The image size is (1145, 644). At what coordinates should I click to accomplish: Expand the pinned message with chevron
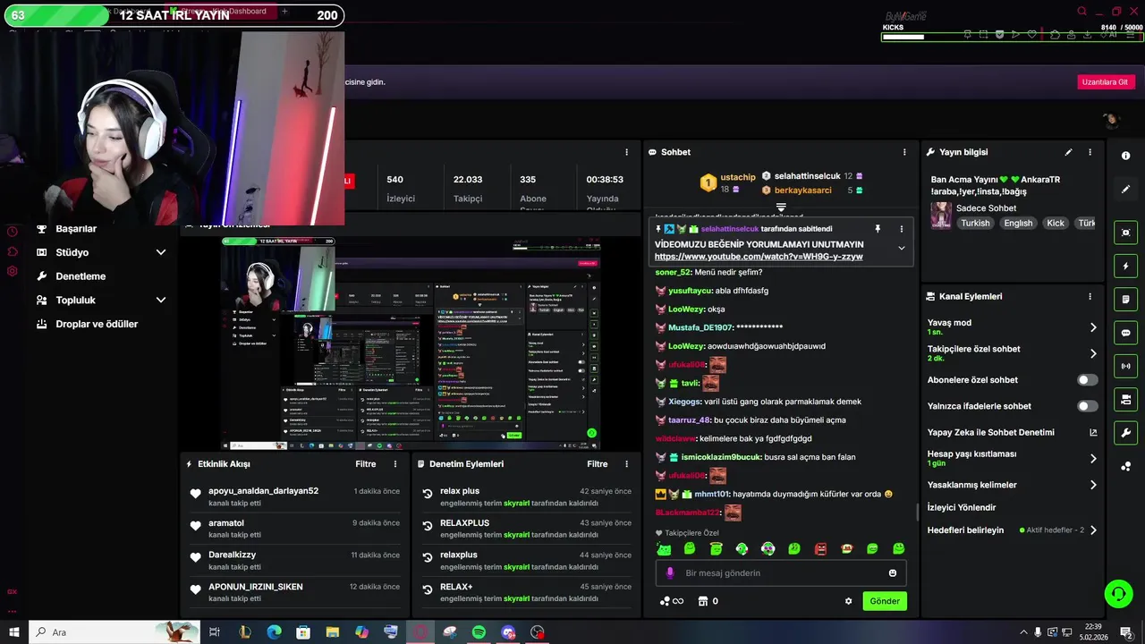901,249
